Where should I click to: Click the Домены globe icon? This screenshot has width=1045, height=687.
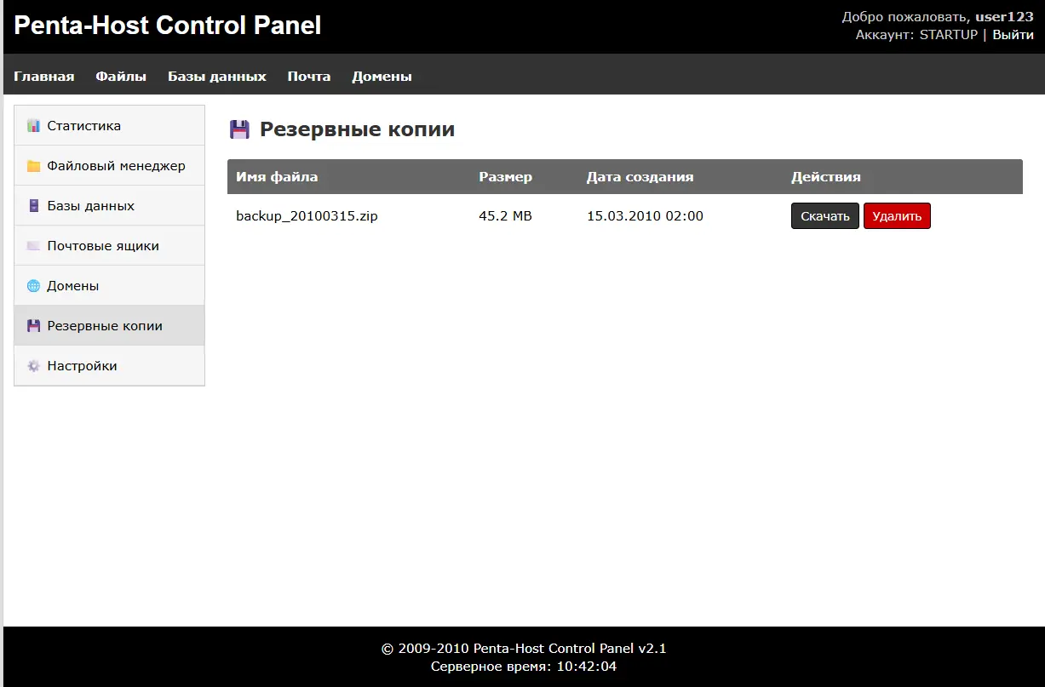(33, 286)
